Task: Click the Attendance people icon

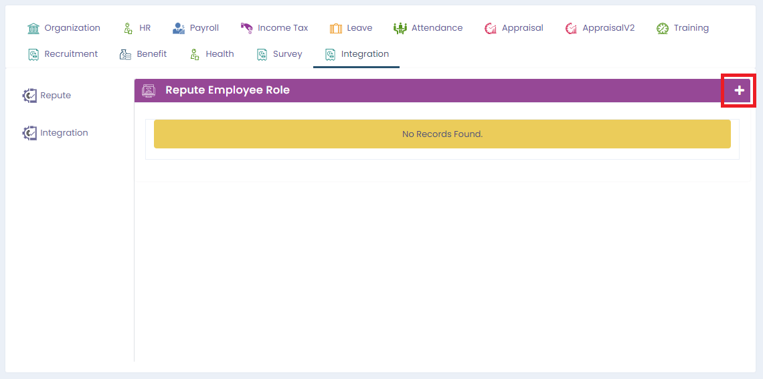Action: tap(400, 28)
